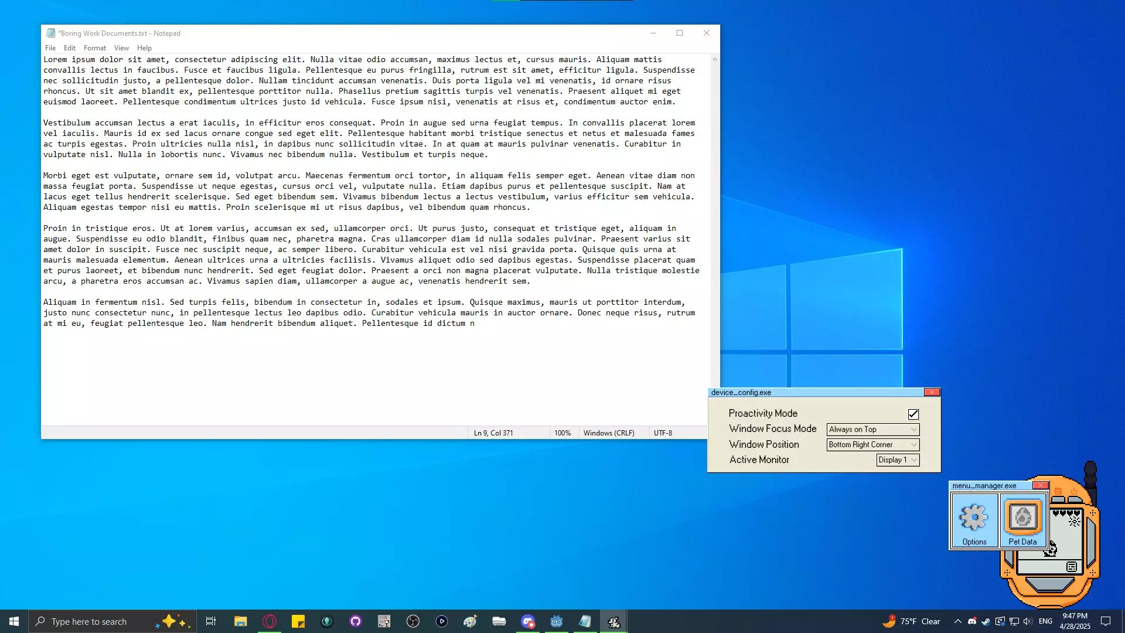Click the Windows Start button
Image resolution: width=1125 pixels, height=633 pixels.
(14, 621)
